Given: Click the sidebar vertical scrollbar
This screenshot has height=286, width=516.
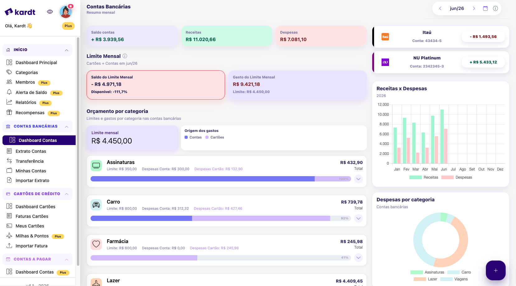Looking at the screenshot, I should tap(78, 152).
